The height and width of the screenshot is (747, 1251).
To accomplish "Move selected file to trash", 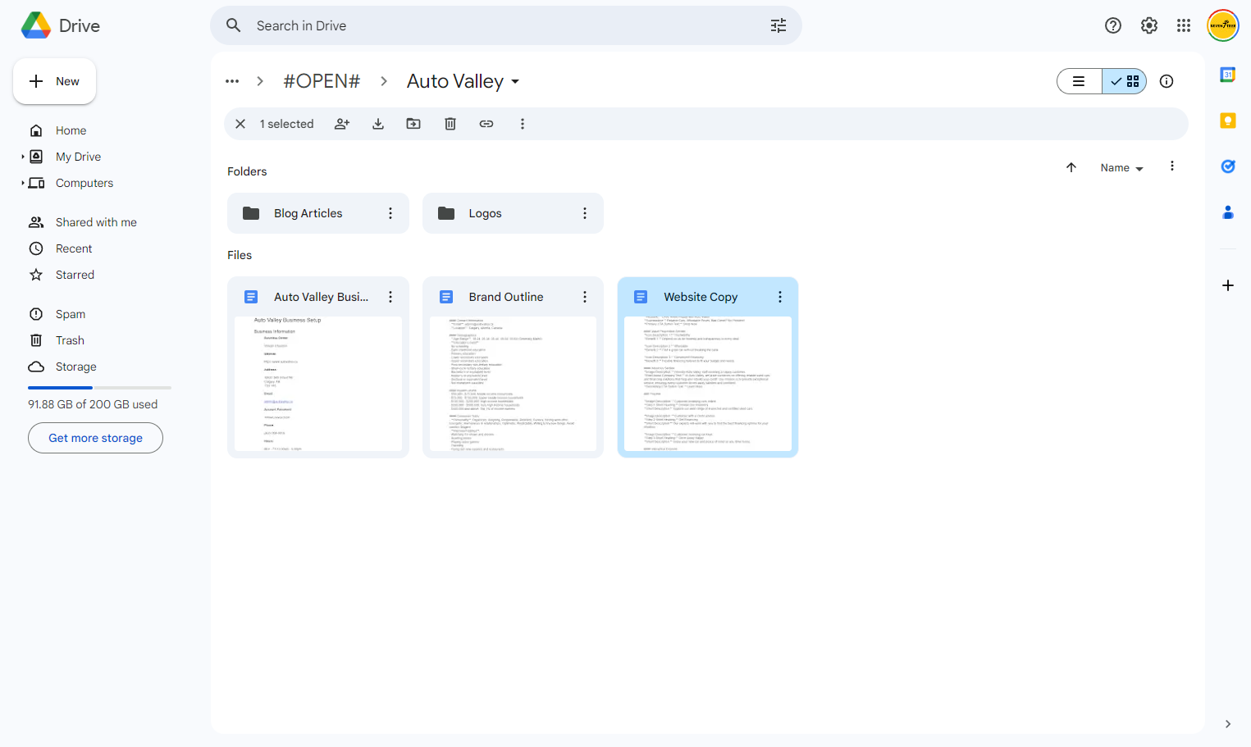I will [450, 124].
